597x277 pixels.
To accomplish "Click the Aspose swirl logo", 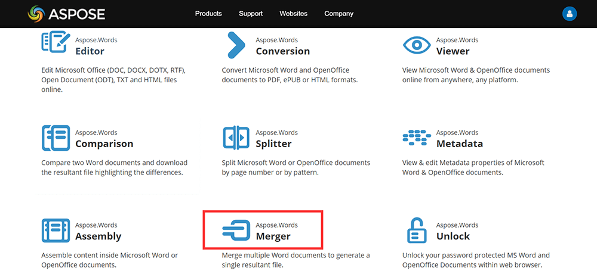I will tap(36, 13).
